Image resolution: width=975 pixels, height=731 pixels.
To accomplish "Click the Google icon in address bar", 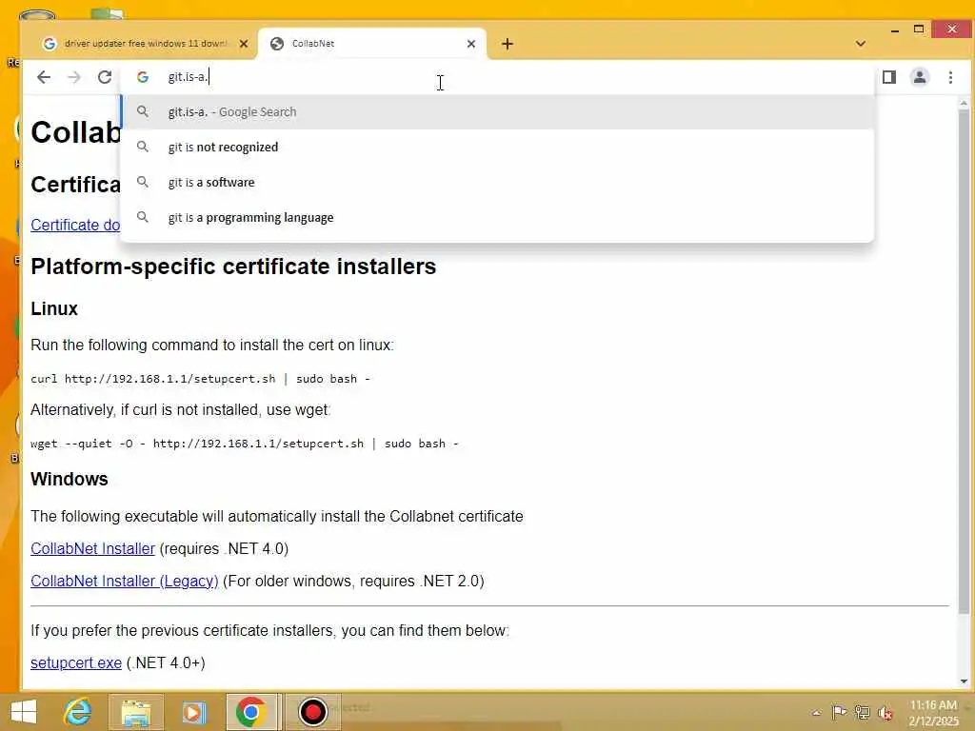I will point(143,77).
